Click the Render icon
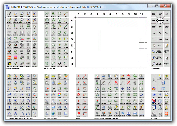177x126 pixels. (16, 46)
